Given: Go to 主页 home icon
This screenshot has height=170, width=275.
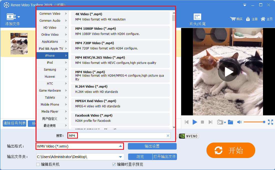Looking at the screenshot, I should pyautogui.click(x=263, y=19).
